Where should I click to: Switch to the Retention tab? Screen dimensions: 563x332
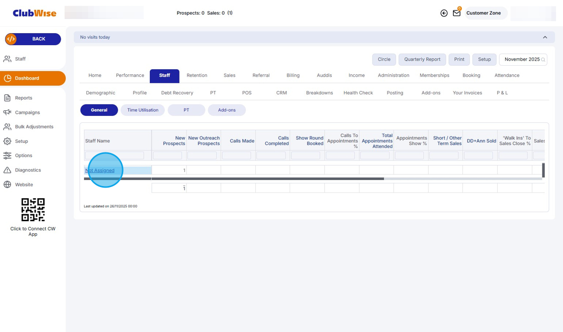(x=197, y=75)
